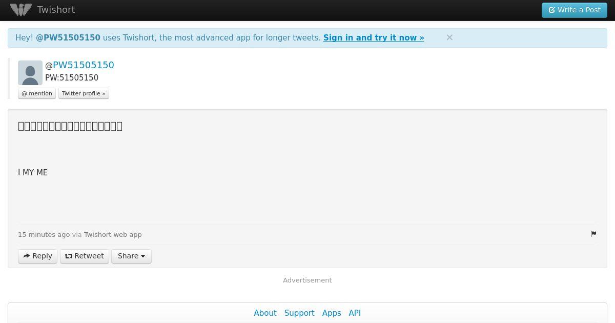Follow the 'Sign in and try it now' link

[374, 38]
